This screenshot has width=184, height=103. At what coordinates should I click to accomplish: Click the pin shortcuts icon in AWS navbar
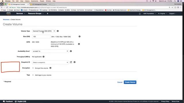(x=47, y=13)
